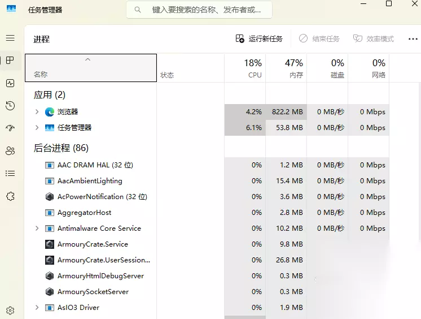Click the 6.1% CPU value
This screenshot has height=319, width=421.
pyautogui.click(x=254, y=128)
